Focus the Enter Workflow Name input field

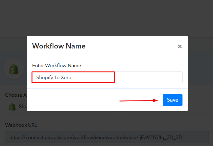(x=107, y=77)
